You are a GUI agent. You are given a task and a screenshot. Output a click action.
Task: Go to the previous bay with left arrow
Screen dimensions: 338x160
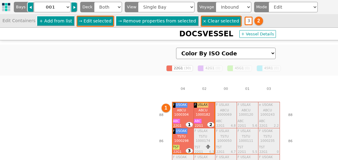31,7
